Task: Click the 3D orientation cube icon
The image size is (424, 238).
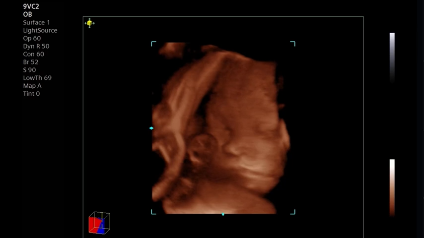Action: pyautogui.click(x=99, y=223)
